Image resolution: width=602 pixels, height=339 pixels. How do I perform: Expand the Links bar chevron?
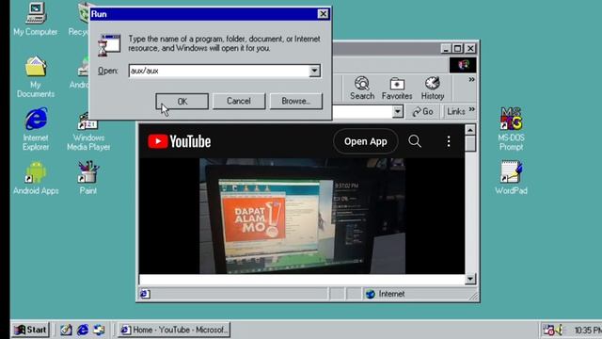click(472, 109)
